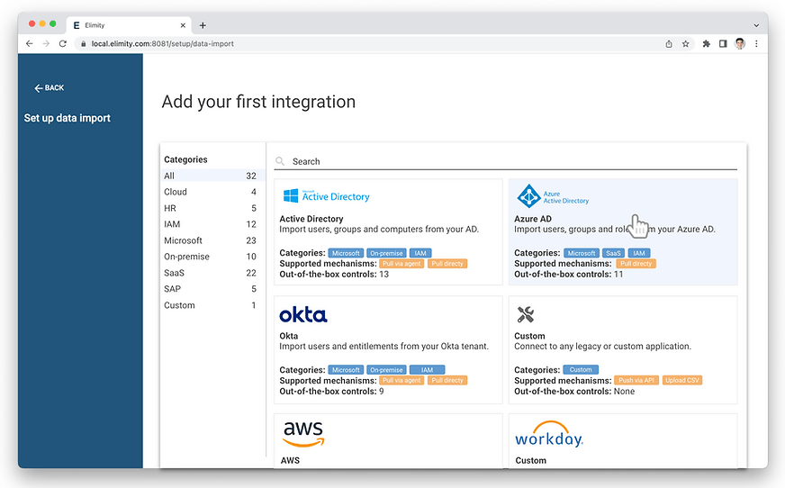Click Upload CSV tag on Custom card
Image resolution: width=785 pixels, height=488 pixels.
click(x=682, y=380)
